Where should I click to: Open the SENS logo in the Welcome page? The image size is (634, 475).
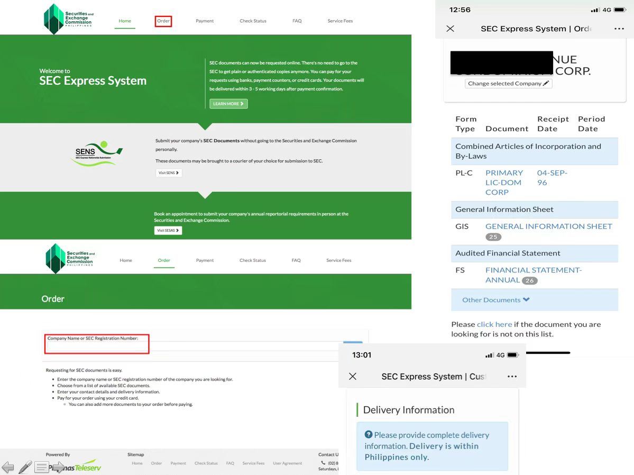(x=96, y=154)
